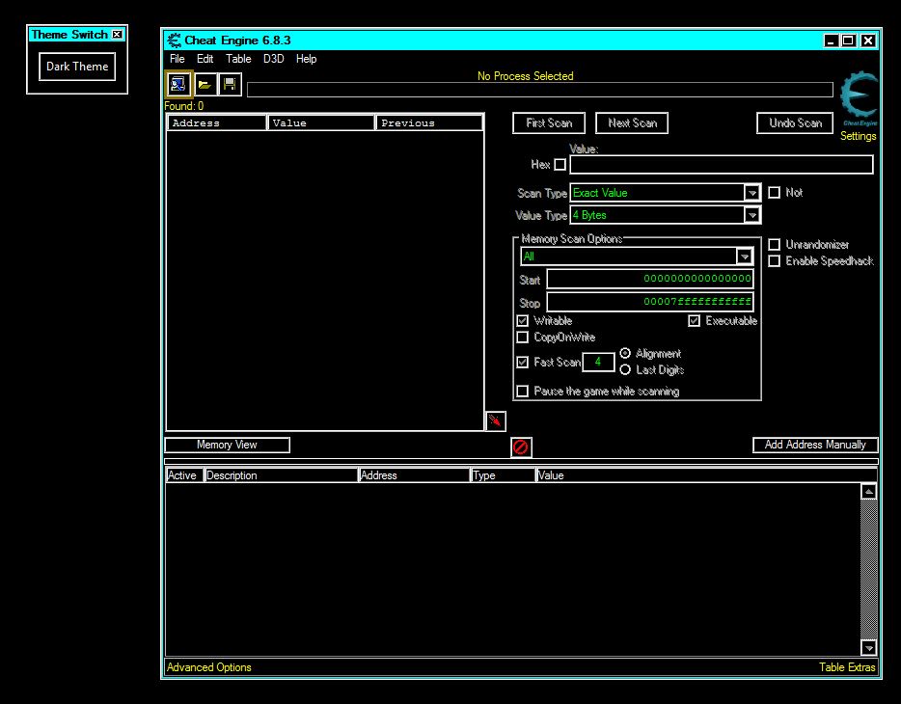Click the Type column header

(503, 475)
